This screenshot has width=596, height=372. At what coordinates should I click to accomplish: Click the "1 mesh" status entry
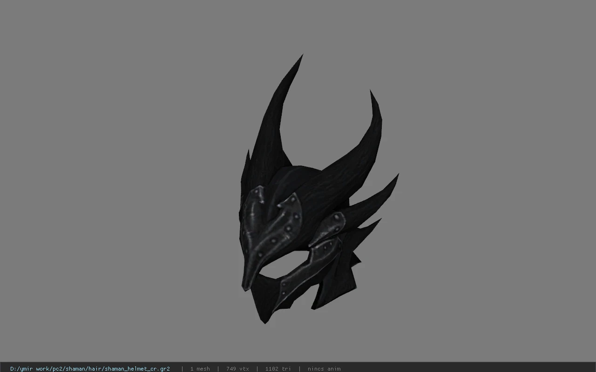[200, 369]
